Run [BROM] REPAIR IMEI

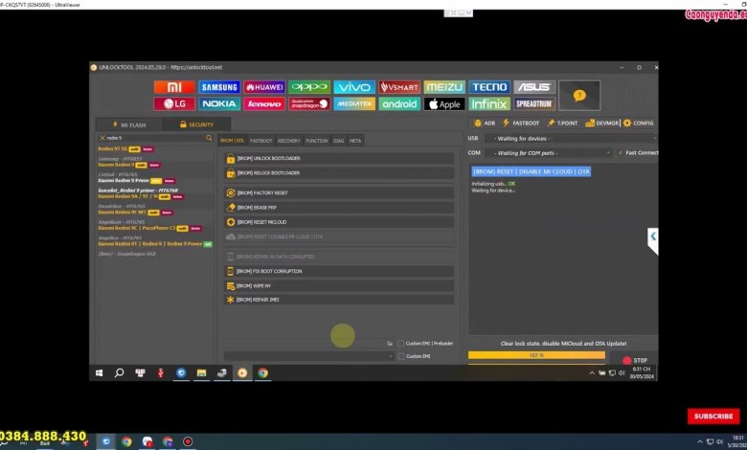coord(339,300)
